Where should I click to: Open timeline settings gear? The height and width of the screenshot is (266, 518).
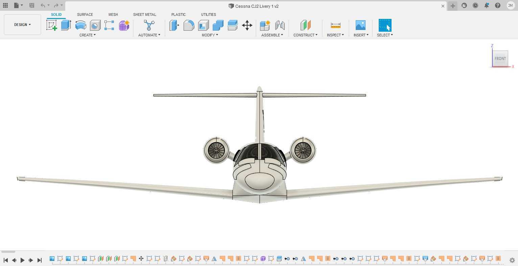(512, 260)
